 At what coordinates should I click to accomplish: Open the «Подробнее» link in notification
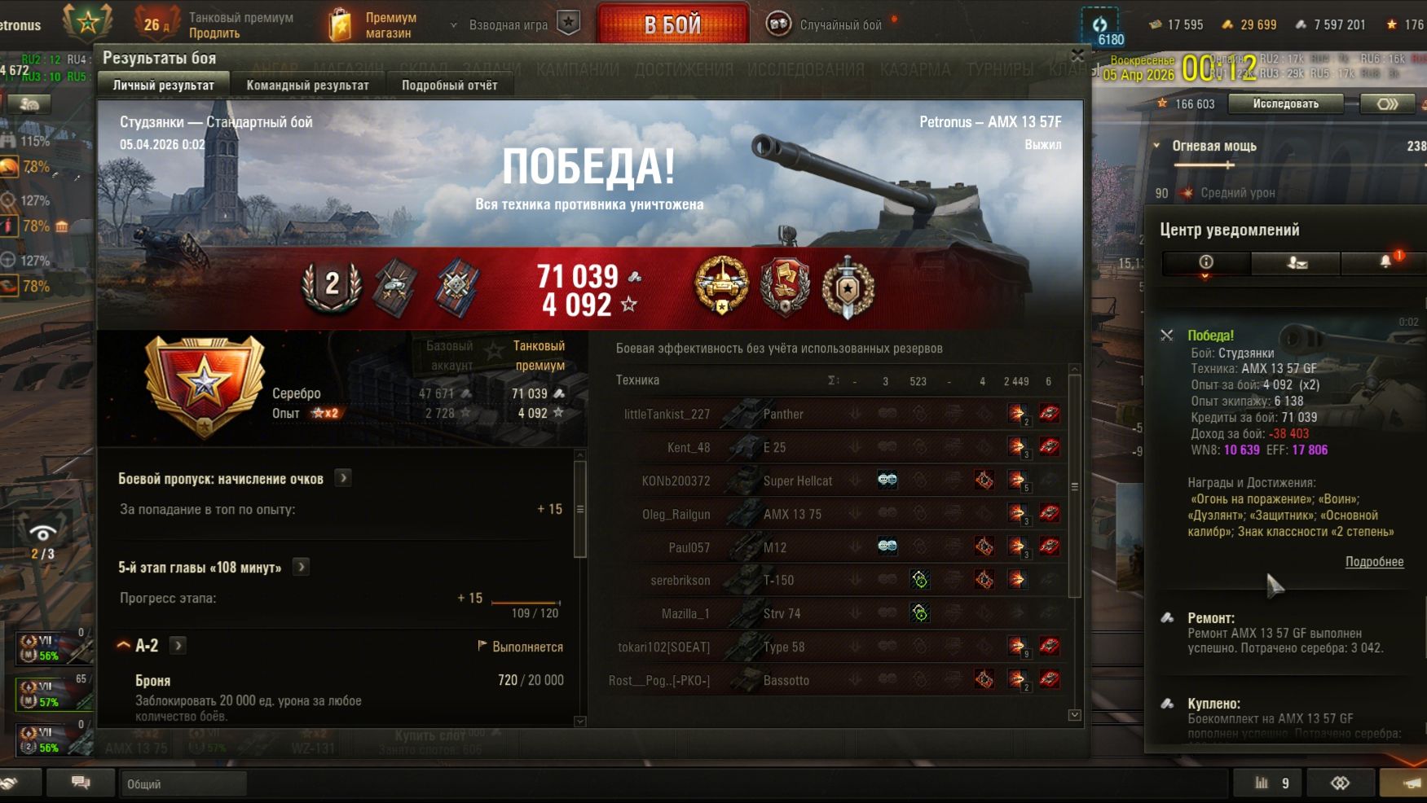[x=1374, y=562]
